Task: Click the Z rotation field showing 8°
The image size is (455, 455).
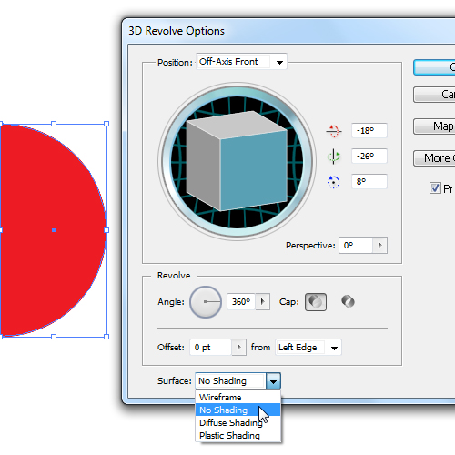Action: point(369,182)
